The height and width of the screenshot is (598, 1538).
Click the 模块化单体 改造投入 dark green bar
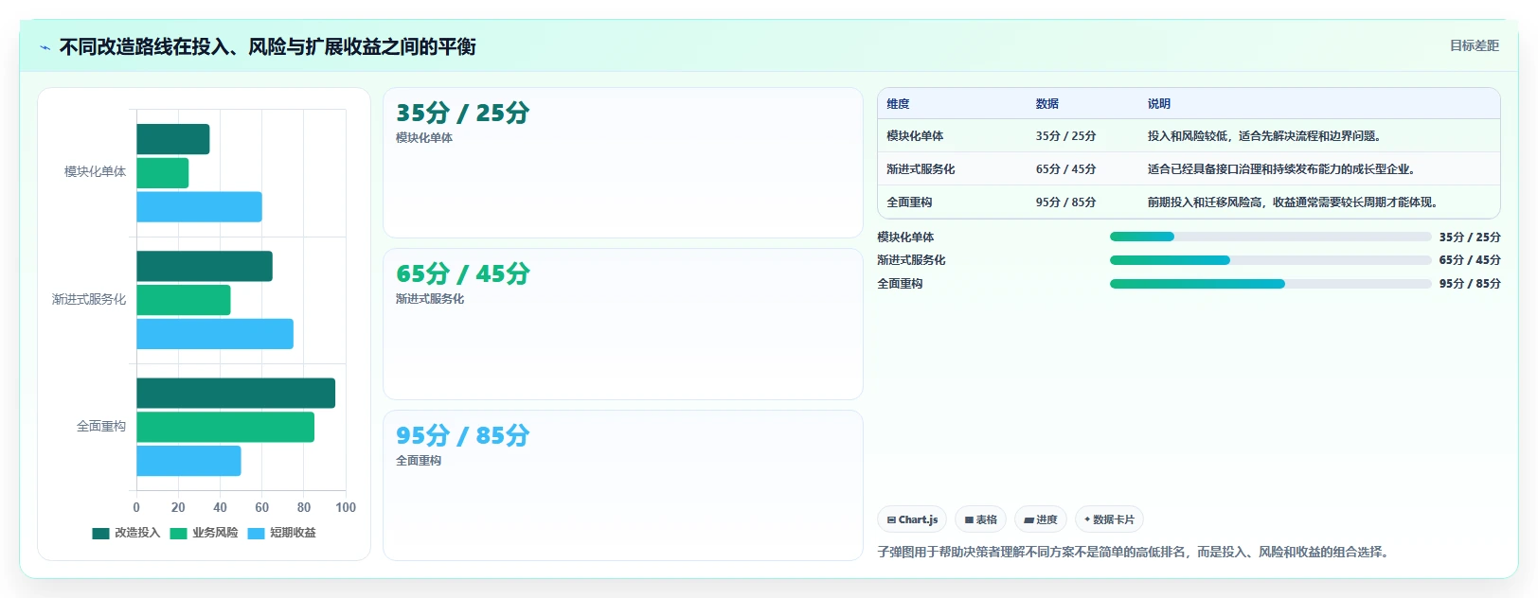tap(173, 139)
